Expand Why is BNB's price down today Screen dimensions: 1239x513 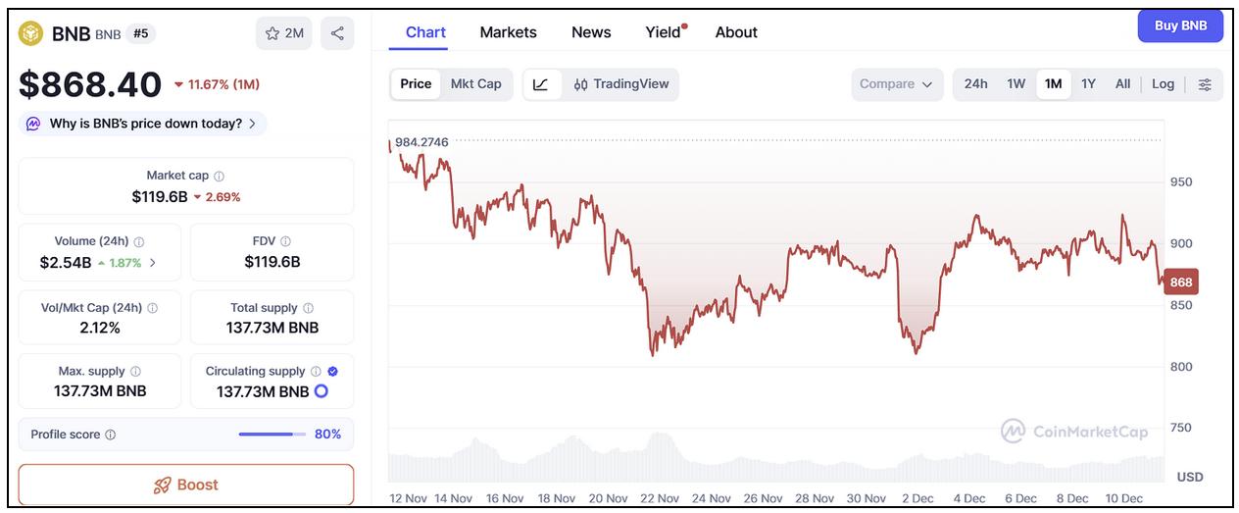(x=142, y=124)
